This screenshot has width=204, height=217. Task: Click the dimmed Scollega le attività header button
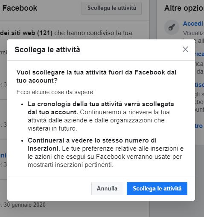[x=111, y=8]
